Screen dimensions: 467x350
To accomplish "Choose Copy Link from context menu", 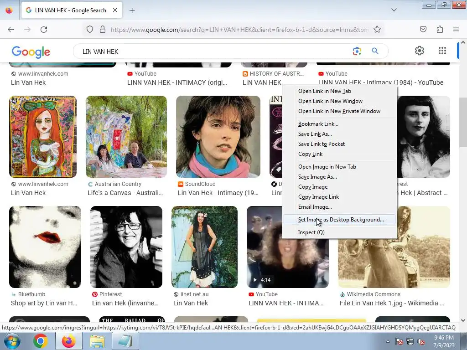I will tap(339, 154).
